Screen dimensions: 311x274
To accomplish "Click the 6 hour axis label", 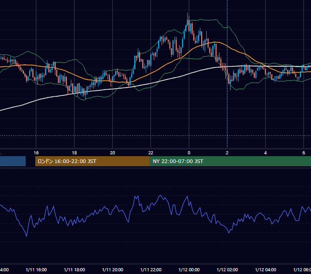I will click(304, 153).
